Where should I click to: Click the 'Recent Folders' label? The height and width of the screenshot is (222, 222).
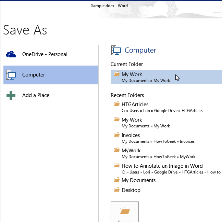[127, 95]
